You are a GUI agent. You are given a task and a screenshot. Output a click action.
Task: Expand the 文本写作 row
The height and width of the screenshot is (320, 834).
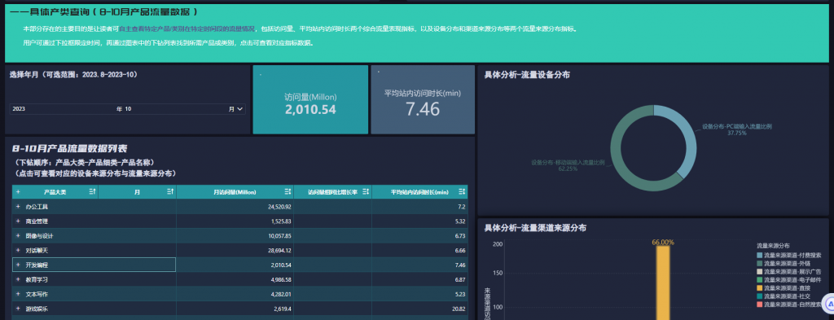(18, 294)
